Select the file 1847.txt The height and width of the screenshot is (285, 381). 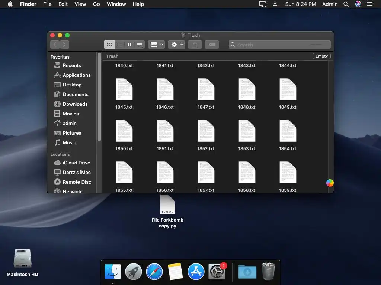[x=206, y=89]
